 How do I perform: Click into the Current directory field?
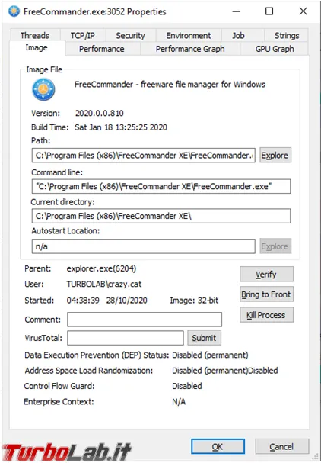161,216
